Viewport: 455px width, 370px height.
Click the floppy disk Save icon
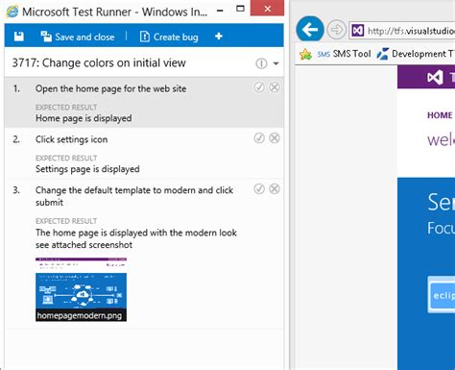19,37
